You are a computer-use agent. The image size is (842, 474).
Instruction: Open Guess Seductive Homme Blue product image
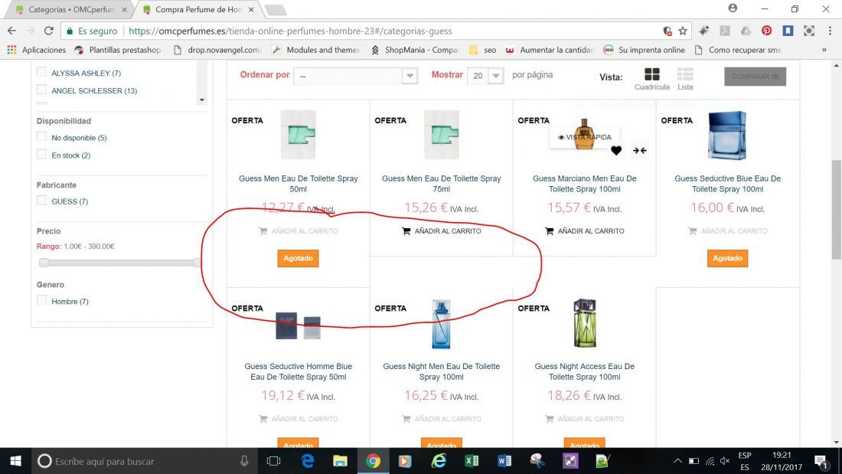(x=298, y=325)
